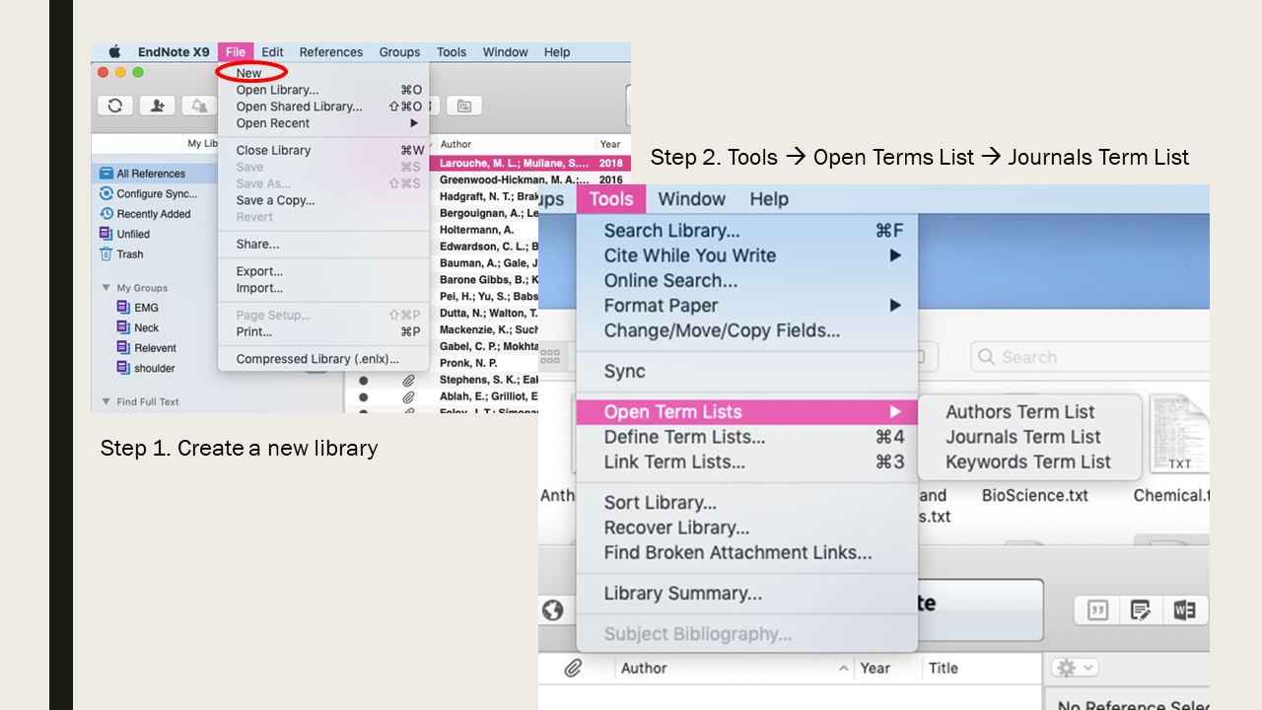
Task: Click the quotation mark Insert Citation icon
Action: point(1097,610)
